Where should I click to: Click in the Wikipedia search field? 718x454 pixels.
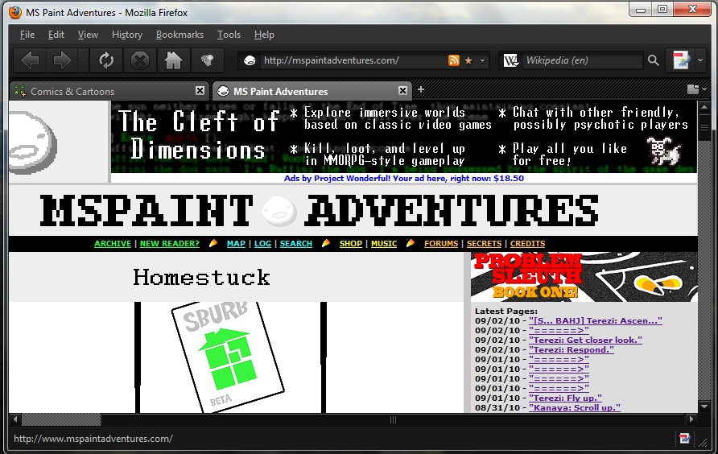580,60
